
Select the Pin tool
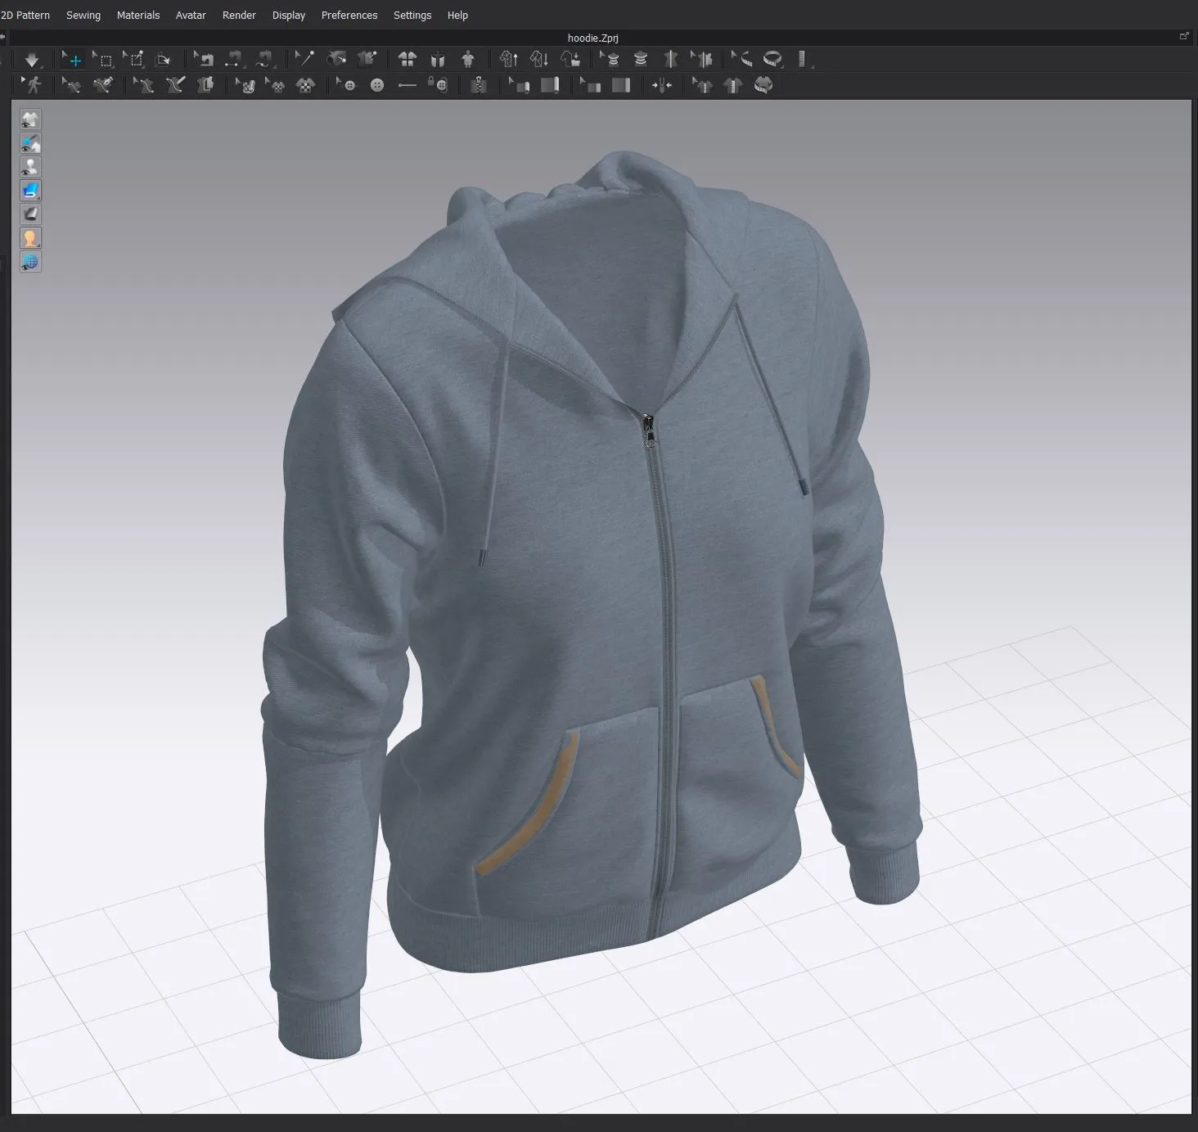coord(304,58)
